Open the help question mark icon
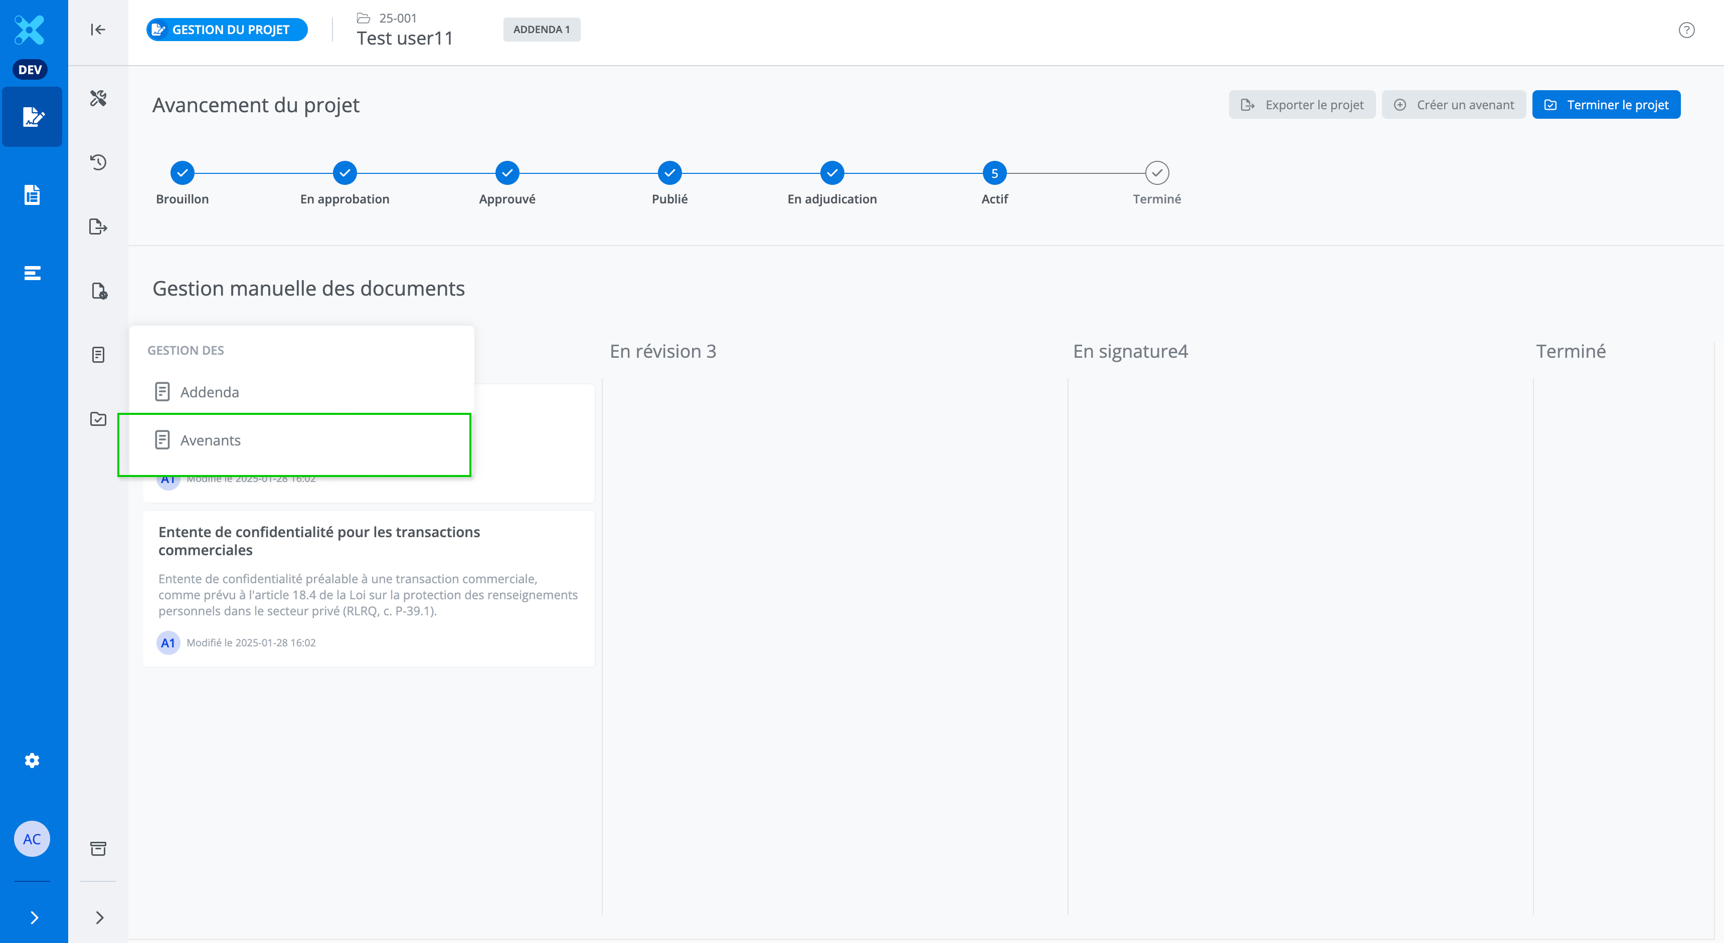1724x943 pixels. tap(1686, 30)
